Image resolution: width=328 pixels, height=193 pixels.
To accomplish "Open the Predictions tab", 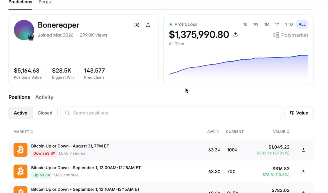I will (x=20, y=2).
